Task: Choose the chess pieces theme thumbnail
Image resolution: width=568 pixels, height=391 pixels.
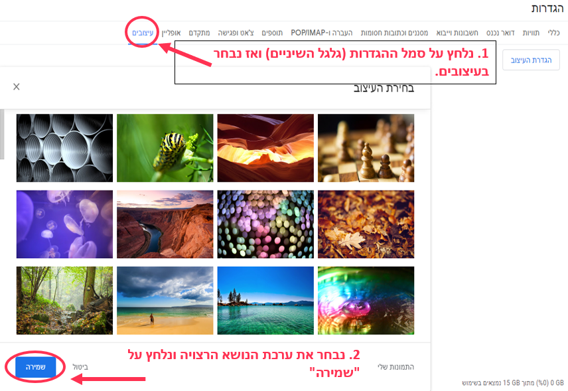Action: click(366, 148)
